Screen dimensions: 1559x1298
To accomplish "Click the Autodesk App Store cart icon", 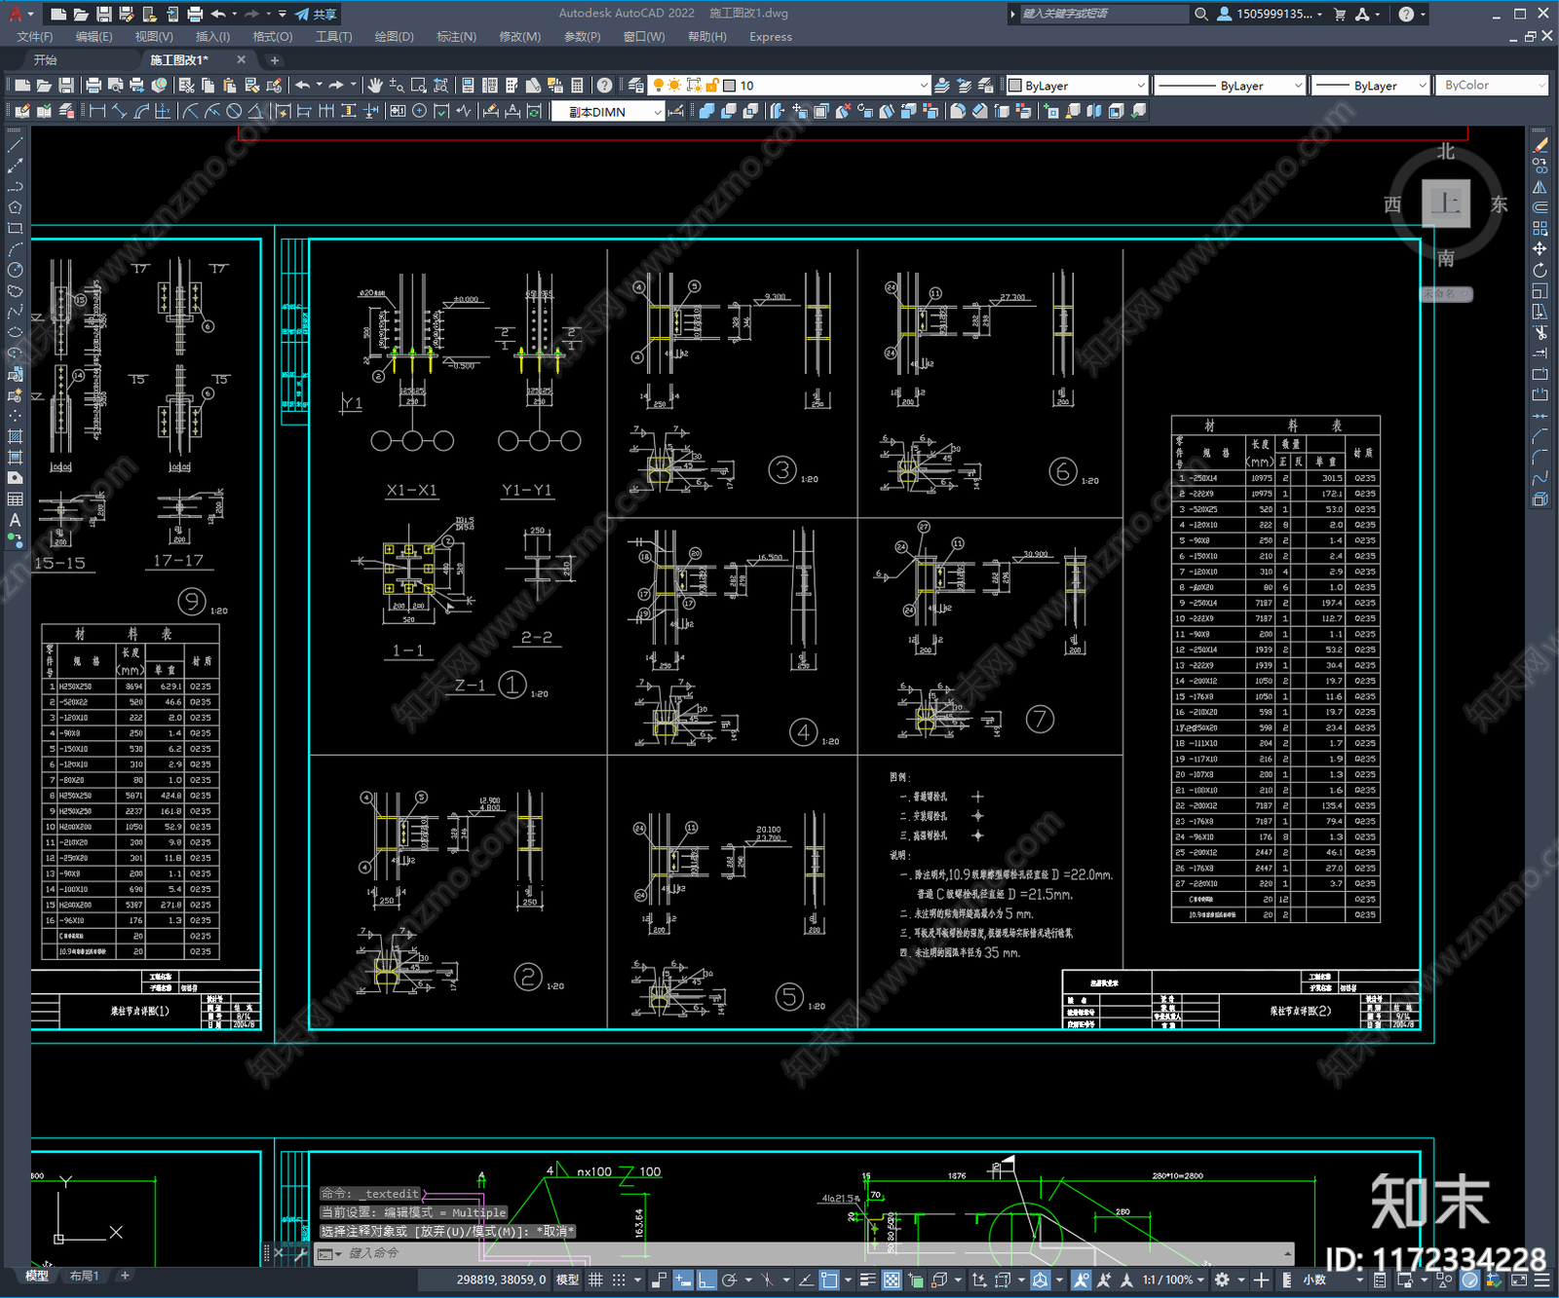I will pos(1341,14).
